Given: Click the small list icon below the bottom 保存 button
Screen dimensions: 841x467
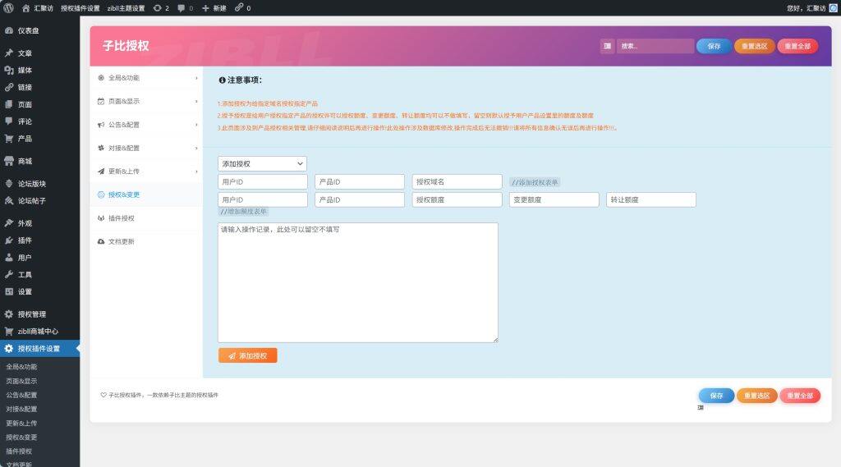Looking at the screenshot, I should [x=701, y=407].
